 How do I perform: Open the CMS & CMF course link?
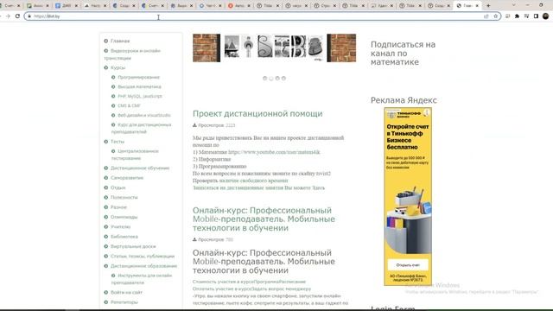tap(129, 105)
